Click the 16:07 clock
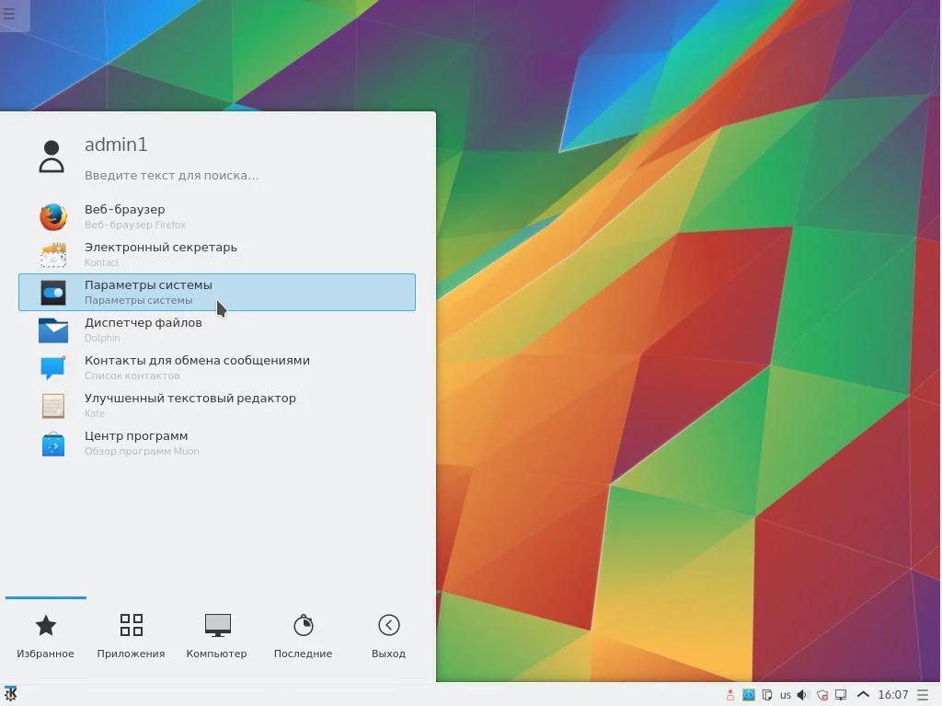 [892, 695]
